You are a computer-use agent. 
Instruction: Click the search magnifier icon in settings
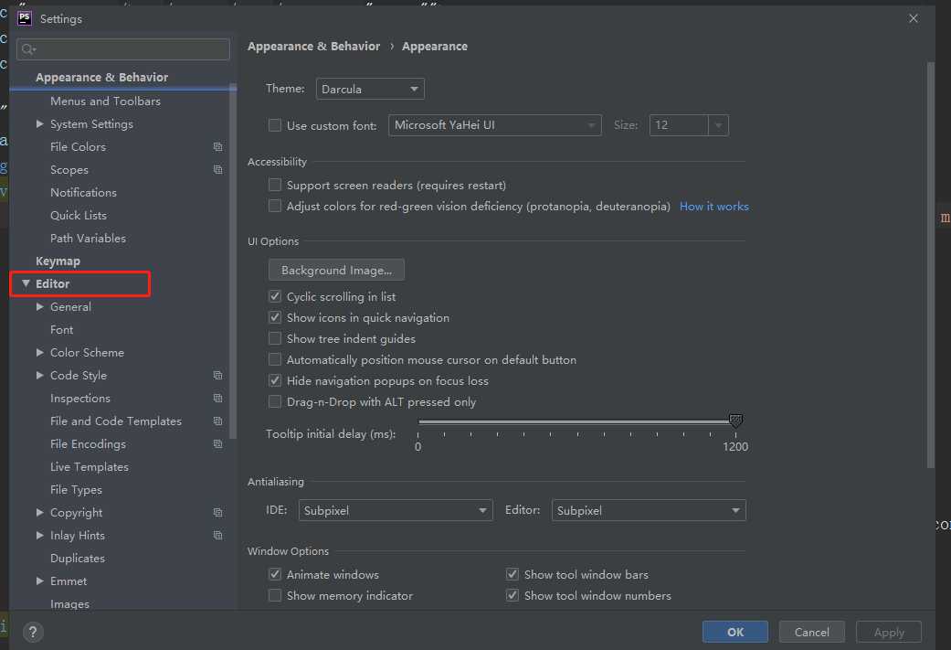pyautogui.click(x=28, y=49)
